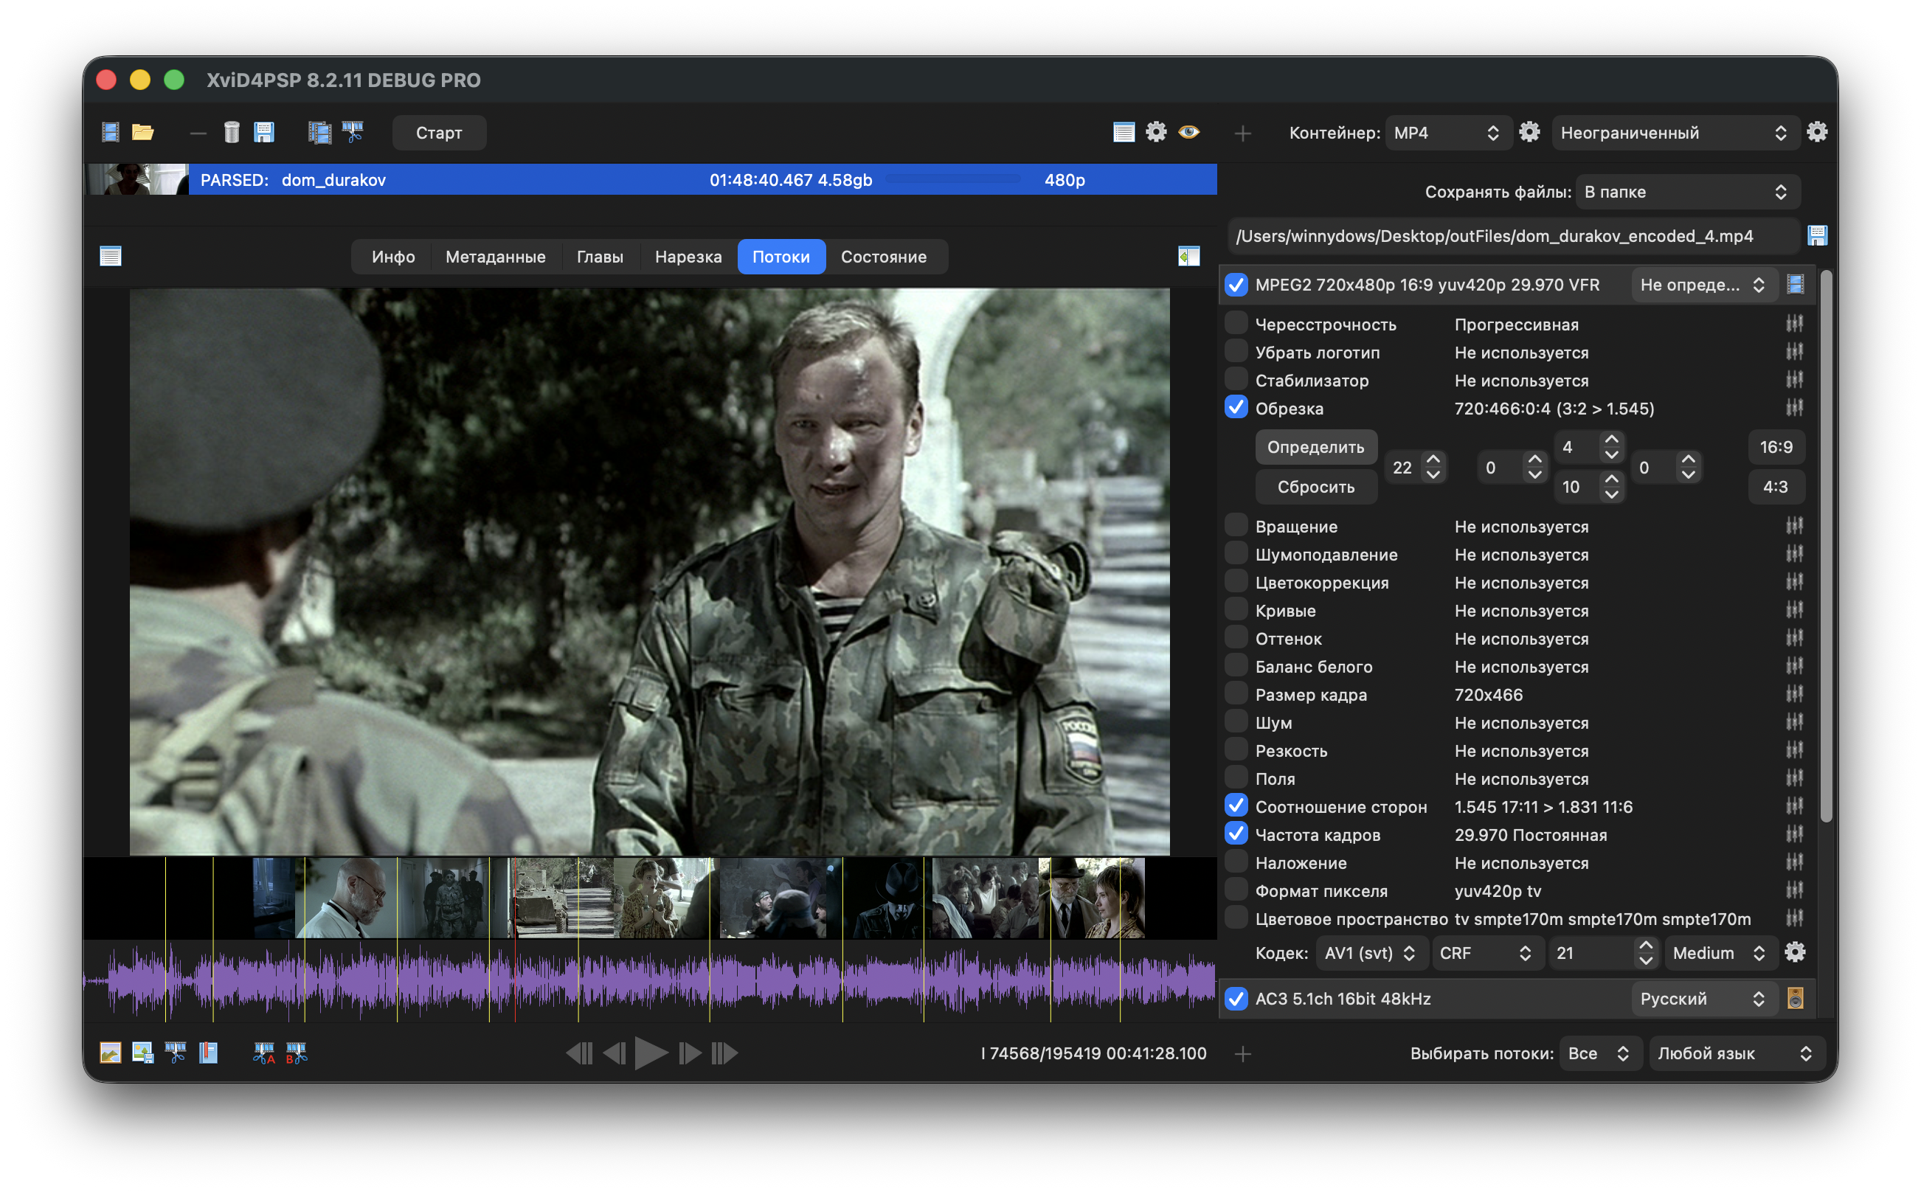Open the Контейнер MP4 dropdown
Image resolution: width=1921 pixels, height=1192 pixels.
(1447, 133)
